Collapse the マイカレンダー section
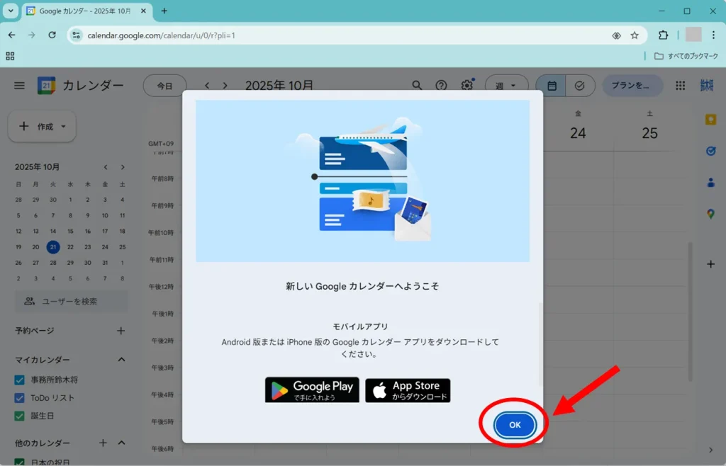The height and width of the screenshot is (466, 726). [x=121, y=360]
